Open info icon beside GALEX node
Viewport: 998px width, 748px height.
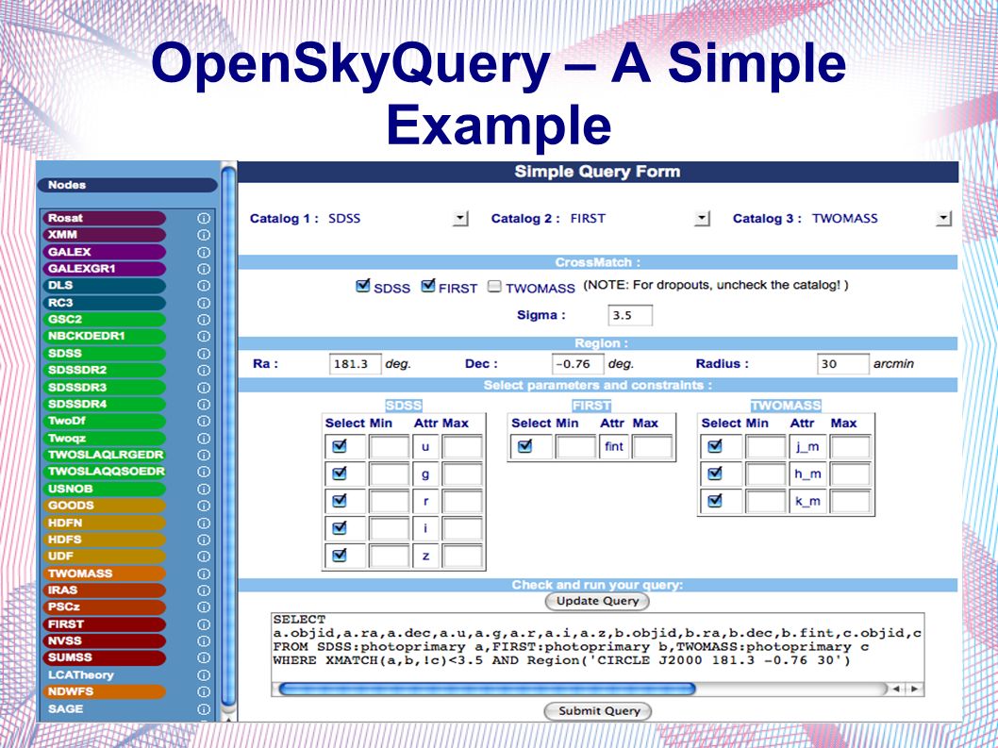click(x=204, y=252)
